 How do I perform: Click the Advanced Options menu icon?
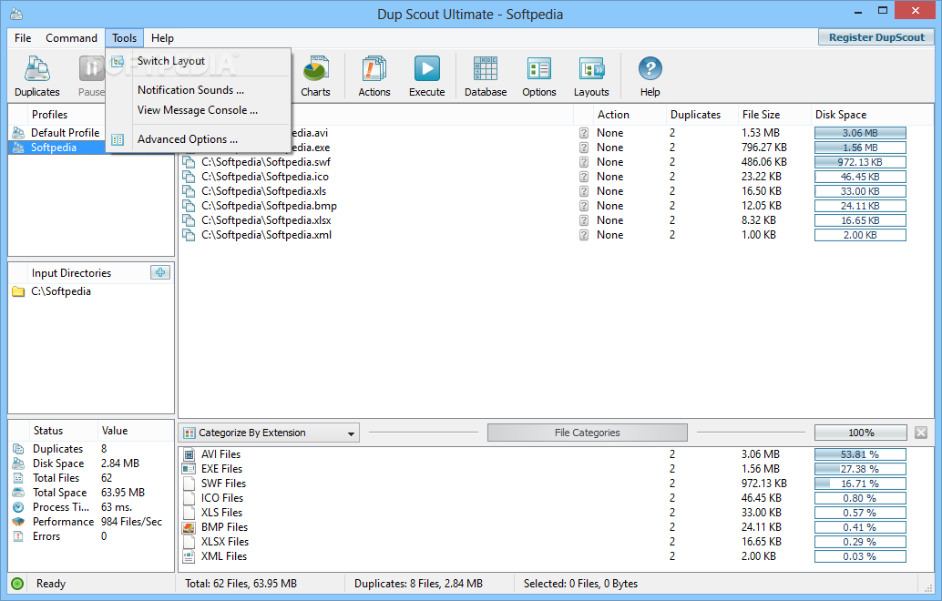118,139
